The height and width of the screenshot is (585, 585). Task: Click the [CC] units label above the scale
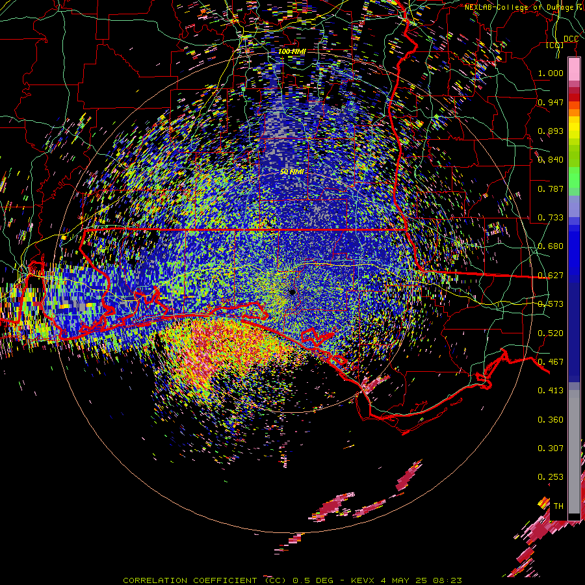coord(554,45)
